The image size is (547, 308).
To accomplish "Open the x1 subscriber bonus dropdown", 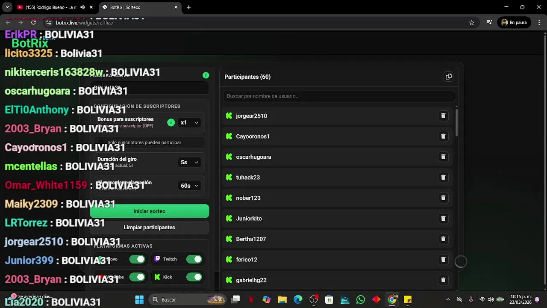I will click(190, 123).
